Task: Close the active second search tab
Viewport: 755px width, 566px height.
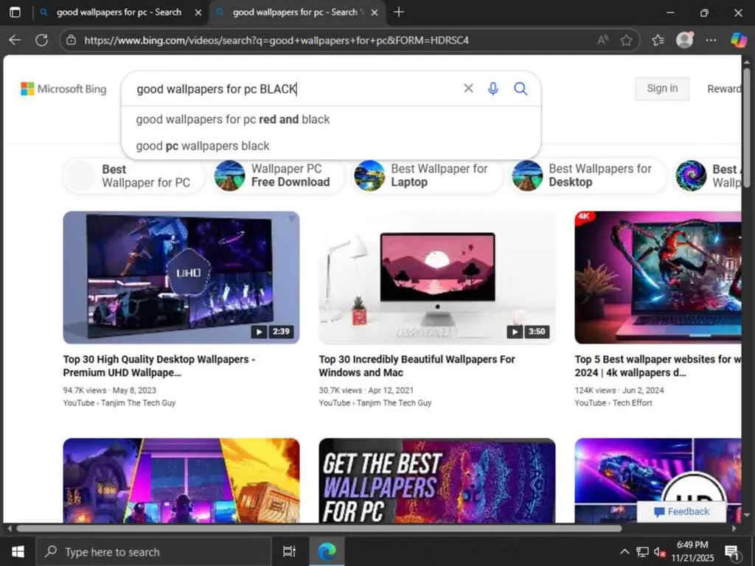Action: (375, 13)
